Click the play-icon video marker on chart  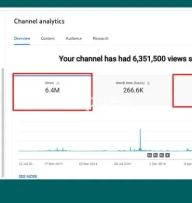(x=168, y=155)
